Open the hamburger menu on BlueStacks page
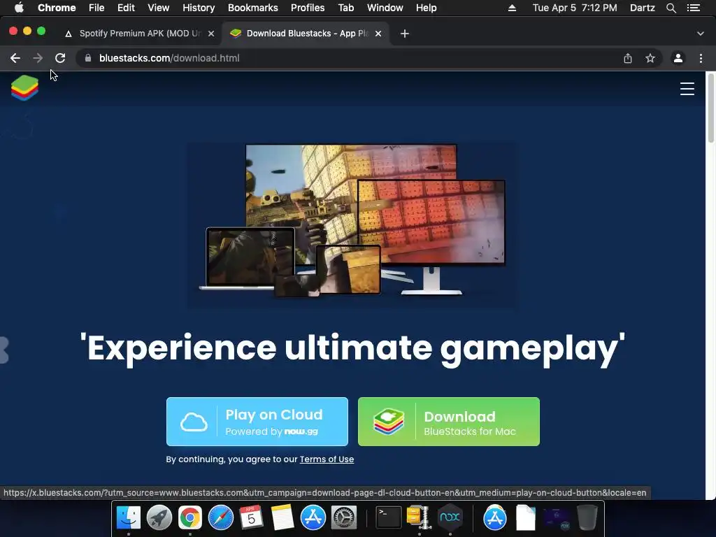Screen dimensions: 716x537 687,89
